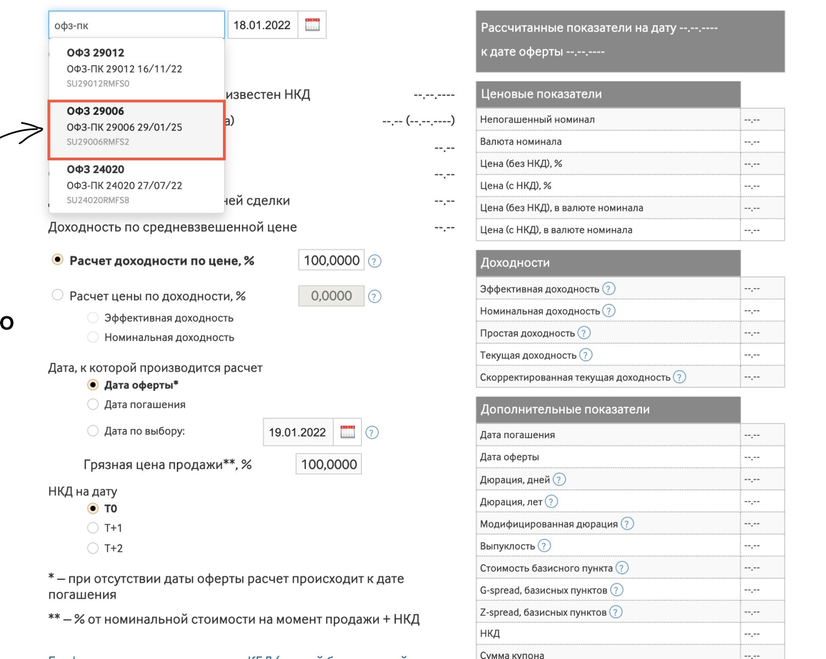826x659 pixels.
Task: Select ОФЗ 24020 suggestion entry
Action: (x=137, y=185)
